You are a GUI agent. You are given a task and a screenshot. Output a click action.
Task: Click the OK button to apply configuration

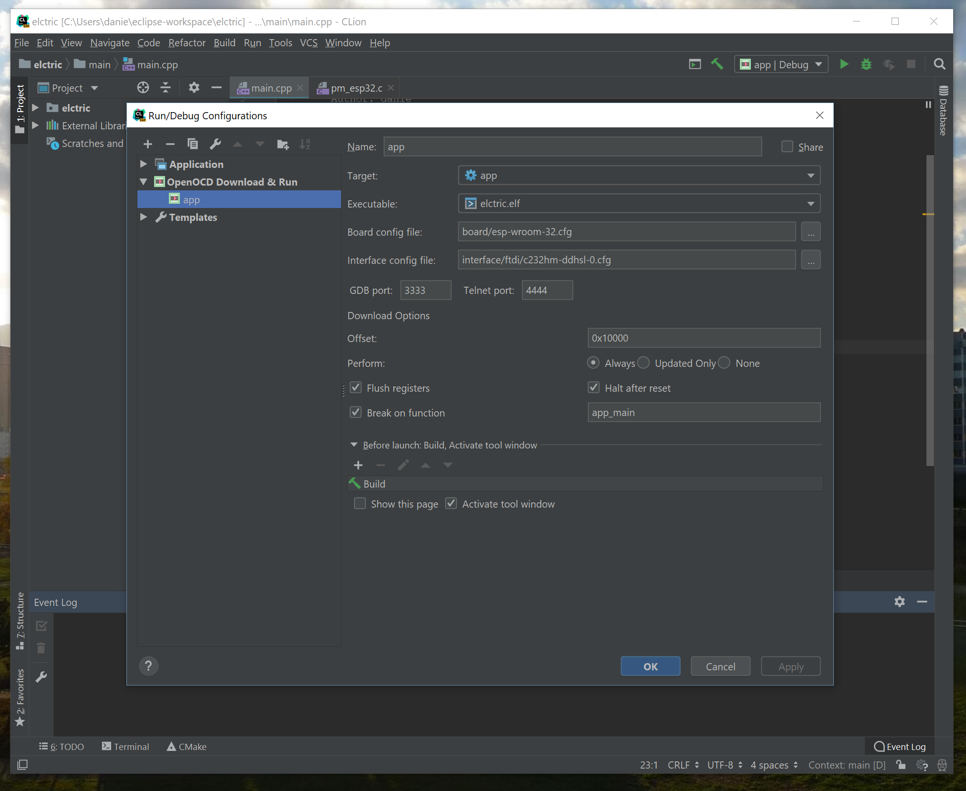click(x=650, y=666)
